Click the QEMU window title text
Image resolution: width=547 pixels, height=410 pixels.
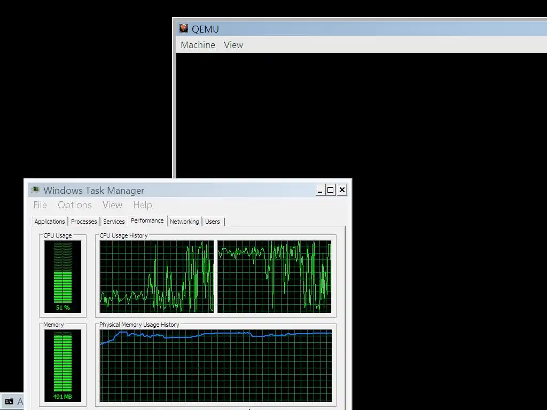[205, 29]
